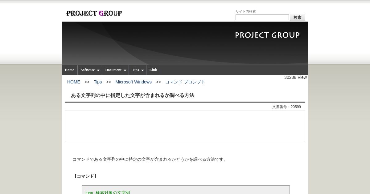
Task: Go to HOME breadcrumb link
Action: point(74,82)
